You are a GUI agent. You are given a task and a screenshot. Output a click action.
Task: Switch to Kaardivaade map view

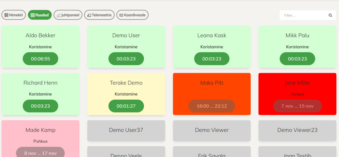pos(132,15)
